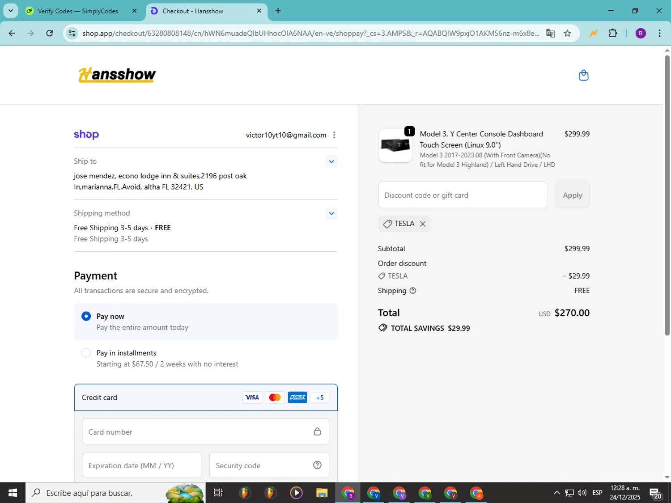Close the Verify Codes SimplyCodes tab
This screenshot has height=503, width=671.
click(134, 11)
